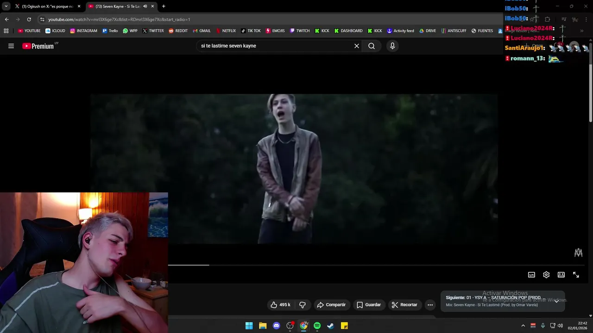Go to YouTube Premium home logo
The image size is (593, 333).
click(38, 46)
